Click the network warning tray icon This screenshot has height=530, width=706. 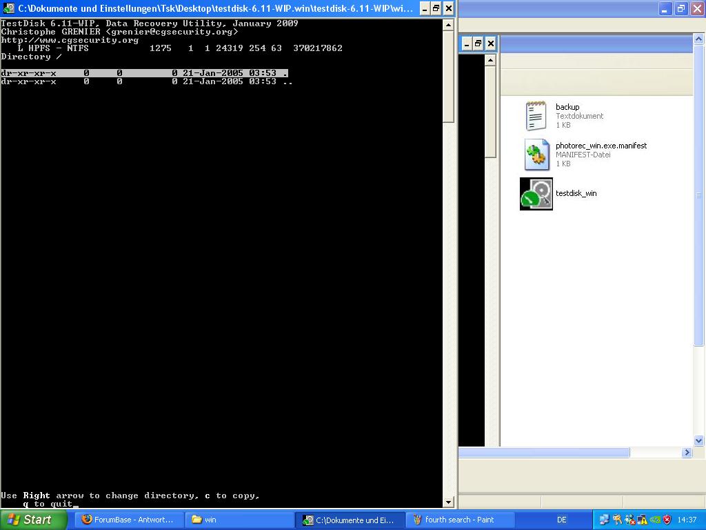[642, 520]
